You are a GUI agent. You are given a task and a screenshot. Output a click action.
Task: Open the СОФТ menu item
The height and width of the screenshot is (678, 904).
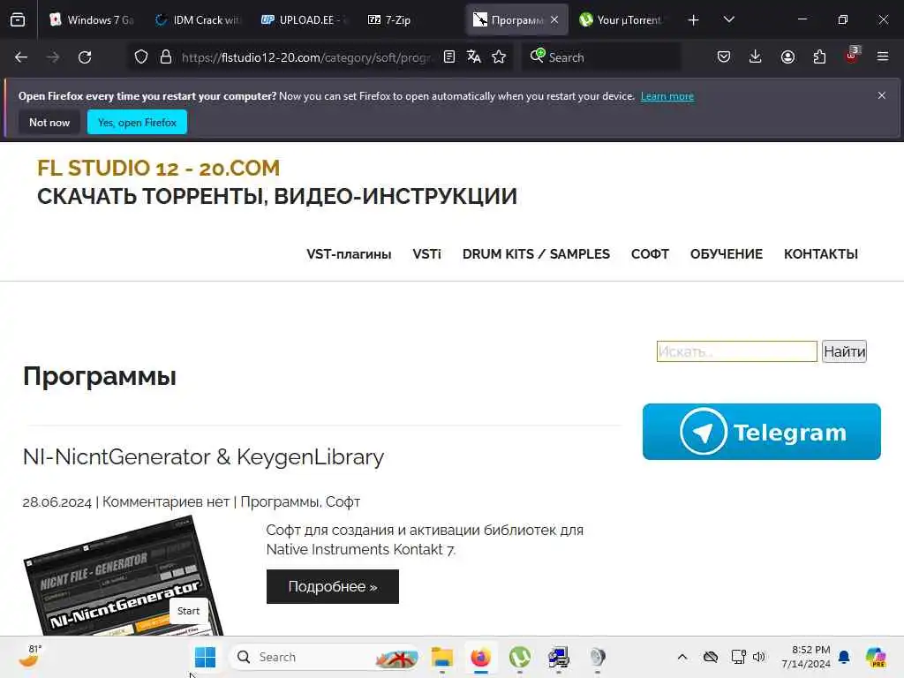pos(650,254)
